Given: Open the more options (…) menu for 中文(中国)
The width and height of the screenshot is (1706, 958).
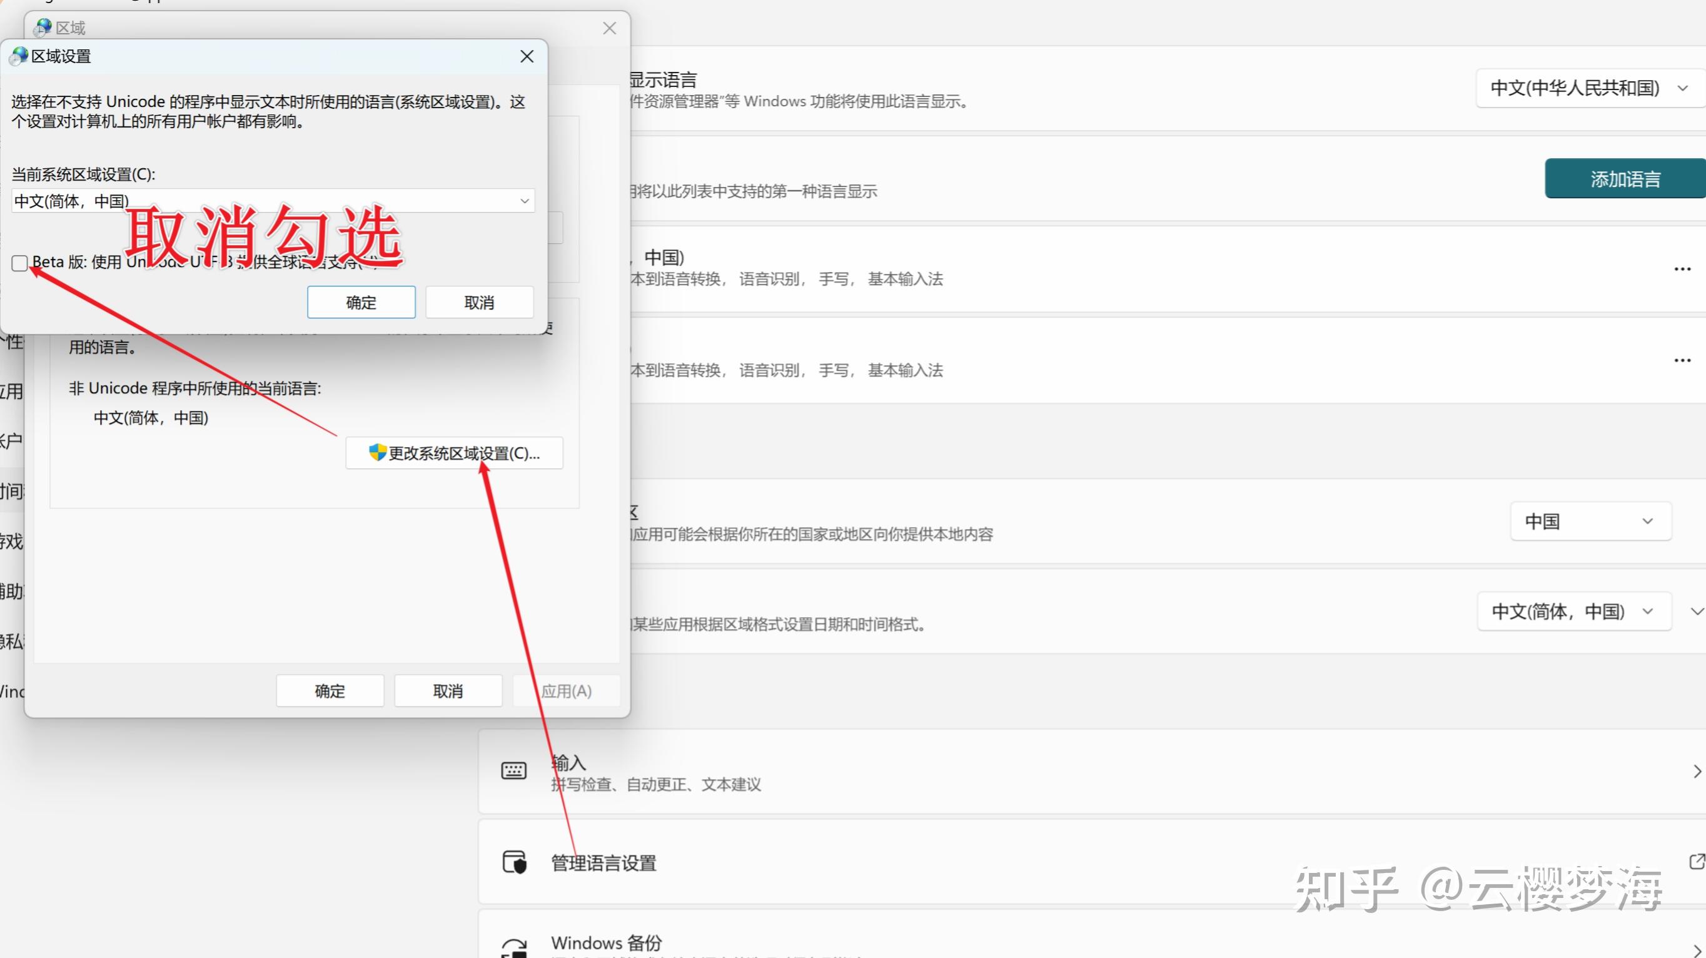Looking at the screenshot, I should tap(1683, 268).
